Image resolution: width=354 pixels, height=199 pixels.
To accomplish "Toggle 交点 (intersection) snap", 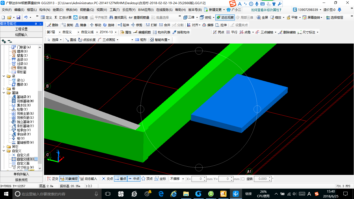I will pos(107,179).
